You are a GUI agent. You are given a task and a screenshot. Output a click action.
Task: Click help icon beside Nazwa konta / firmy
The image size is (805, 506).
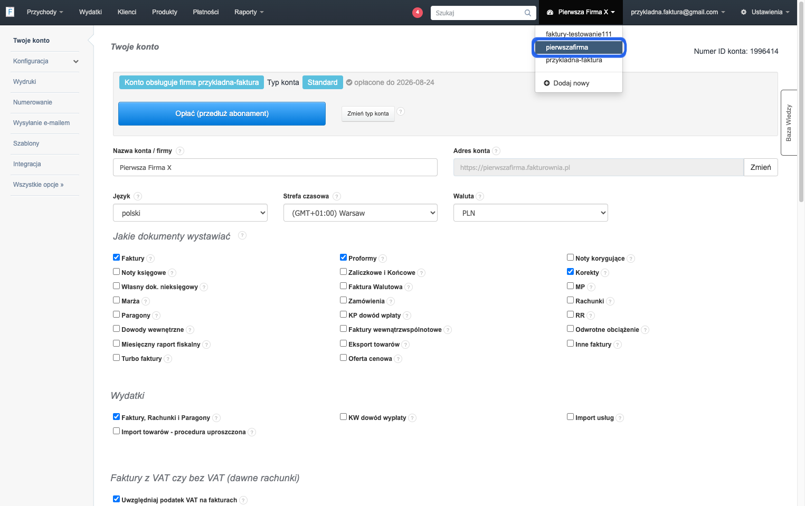[180, 151]
